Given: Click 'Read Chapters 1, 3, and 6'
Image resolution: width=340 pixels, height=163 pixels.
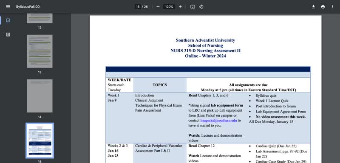Looking at the screenshot, I should pyautogui.click(x=208, y=95).
